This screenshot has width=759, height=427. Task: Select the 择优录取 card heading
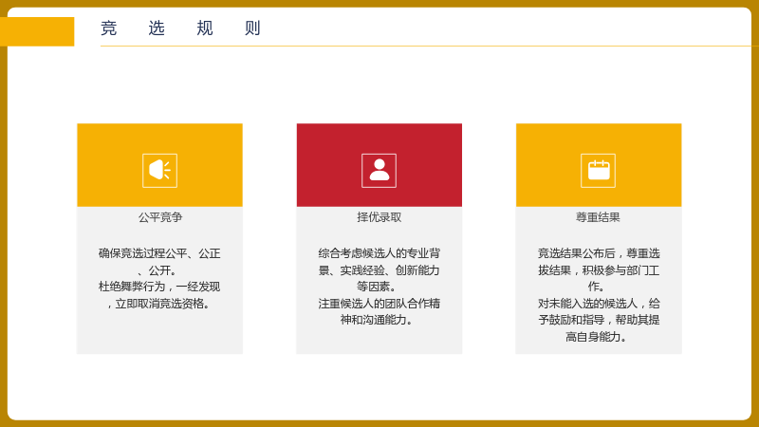click(379, 217)
